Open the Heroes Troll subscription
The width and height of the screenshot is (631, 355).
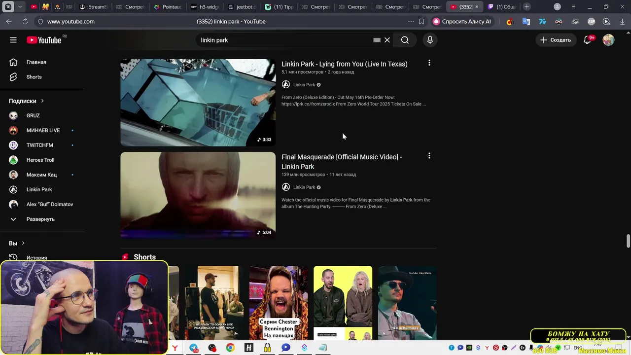40,160
